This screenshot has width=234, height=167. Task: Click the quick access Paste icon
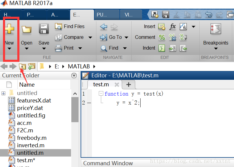198,15
